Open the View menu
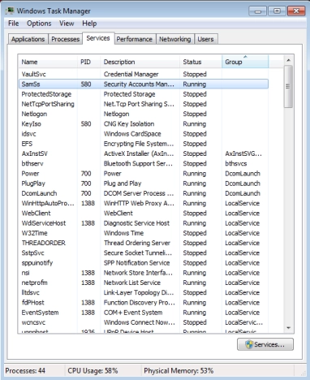The width and height of the screenshot is (310, 380). (x=67, y=24)
